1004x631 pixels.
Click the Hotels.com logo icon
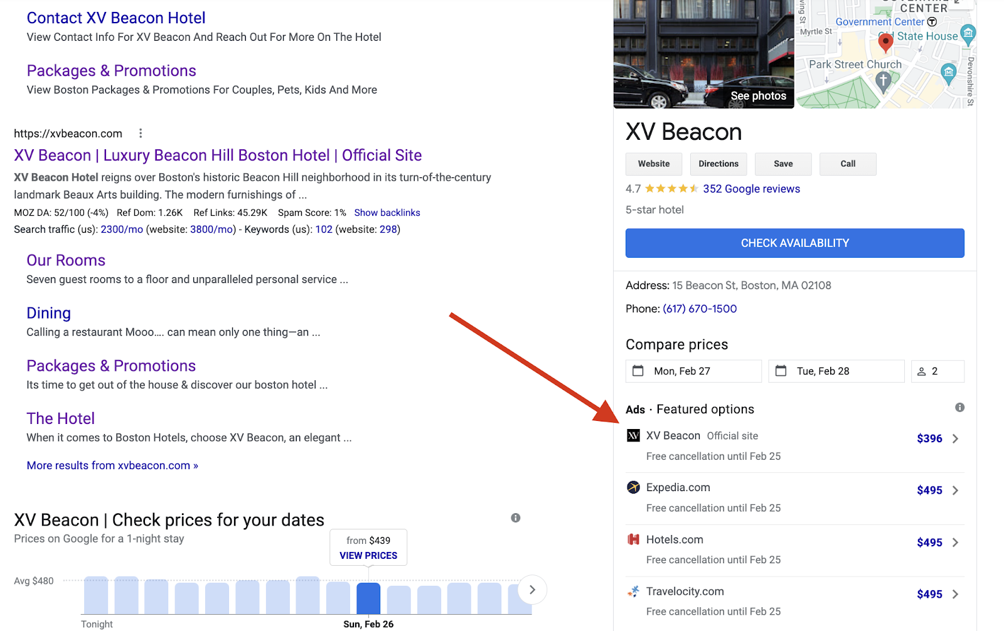point(634,539)
